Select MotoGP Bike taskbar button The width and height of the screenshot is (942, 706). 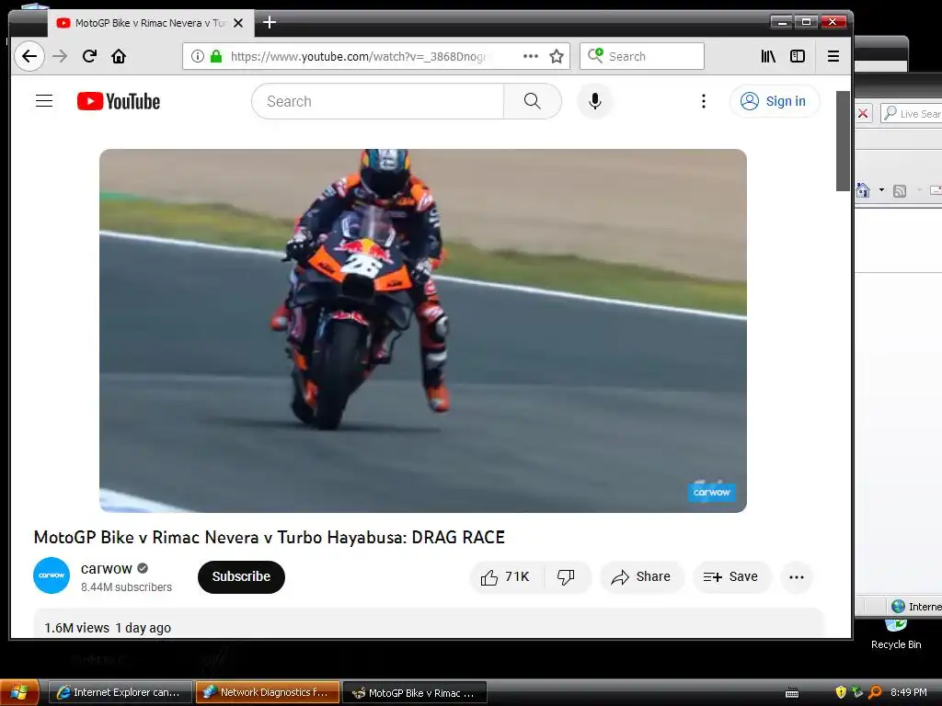point(415,693)
